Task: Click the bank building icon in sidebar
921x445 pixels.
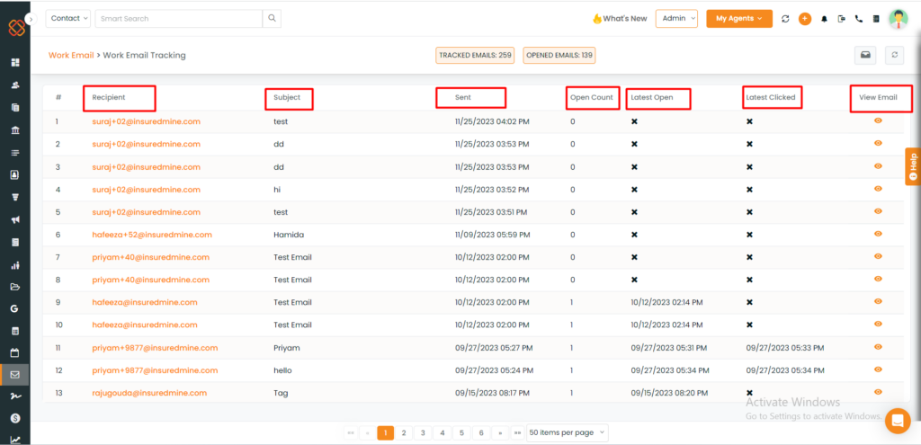Action: point(15,130)
